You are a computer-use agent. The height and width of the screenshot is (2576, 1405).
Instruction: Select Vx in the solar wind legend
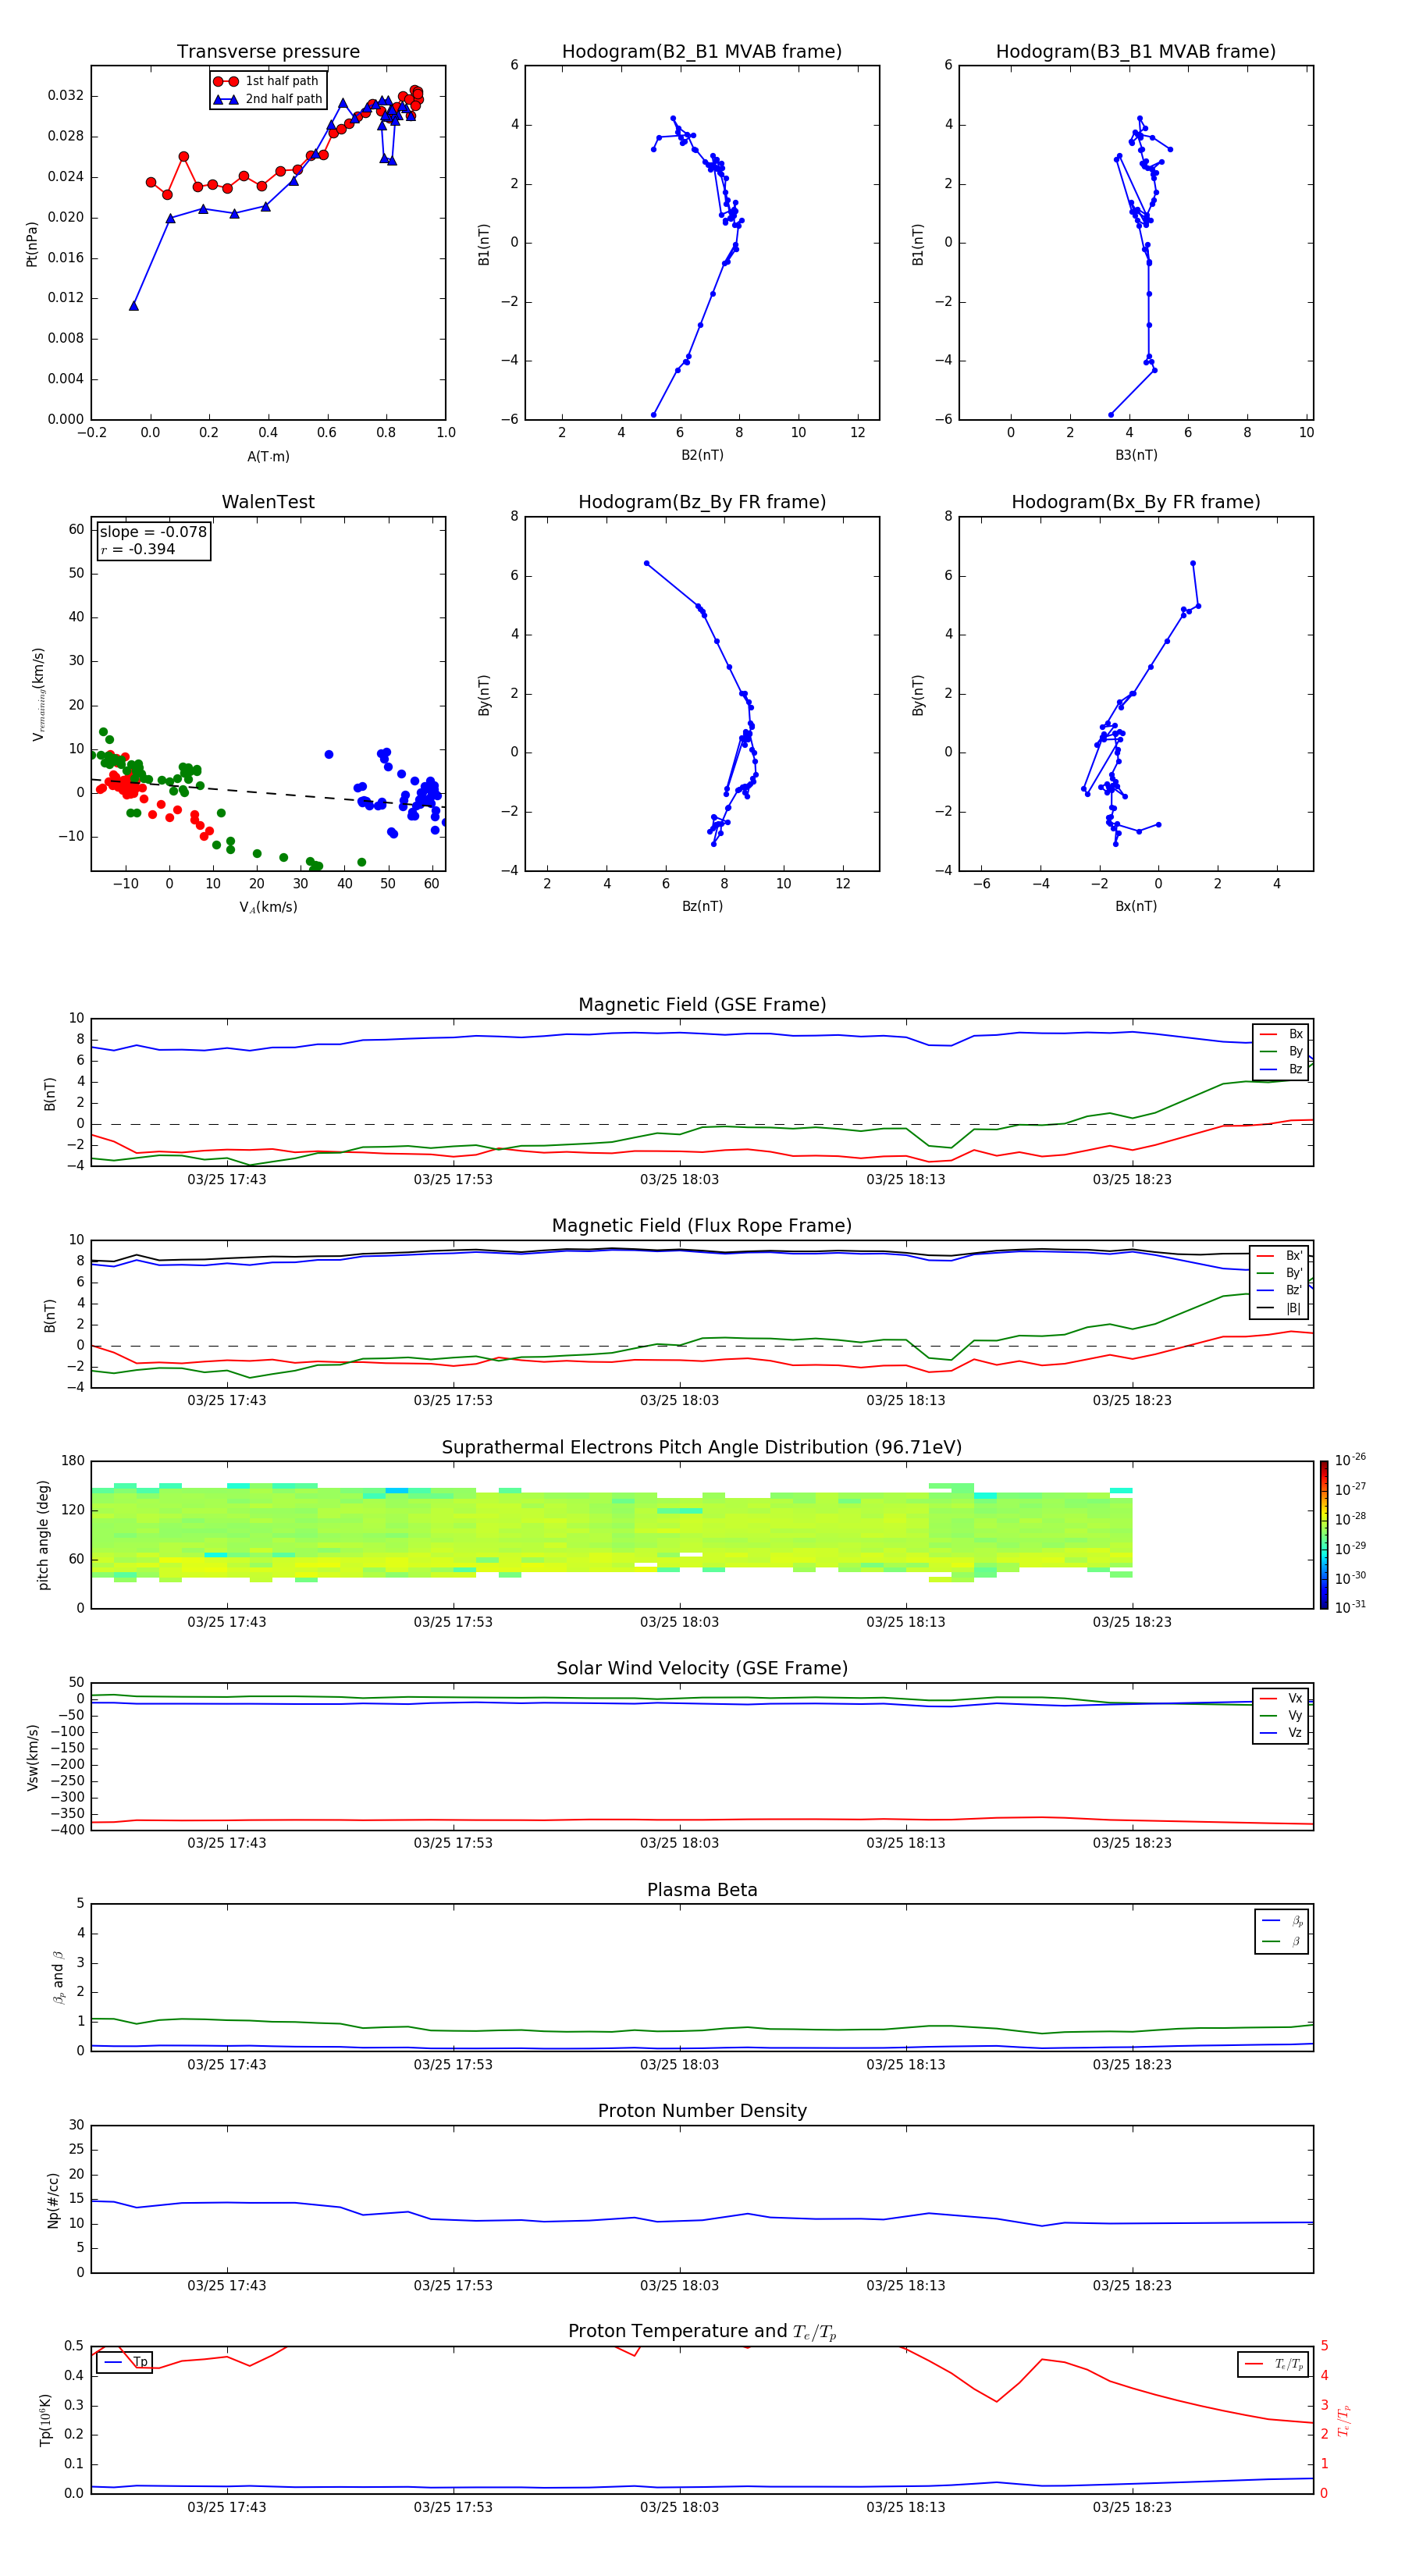click(x=1281, y=1698)
